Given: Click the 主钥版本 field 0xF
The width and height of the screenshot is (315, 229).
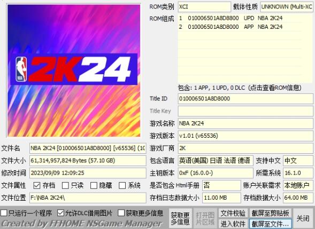Looking at the screenshot, I should pos(216,173).
